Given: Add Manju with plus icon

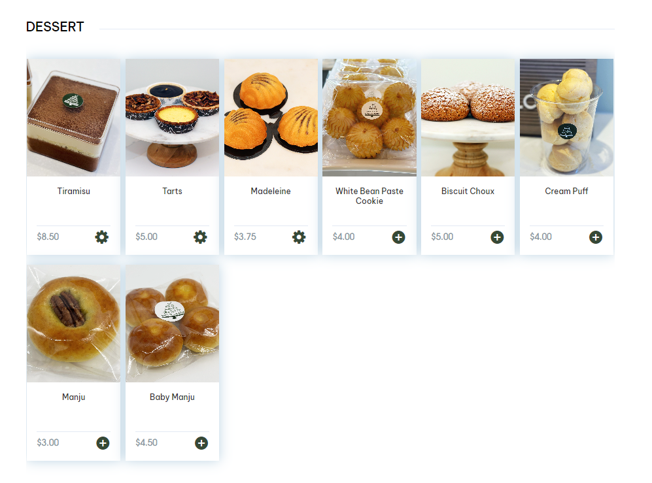Looking at the screenshot, I should 103,443.
